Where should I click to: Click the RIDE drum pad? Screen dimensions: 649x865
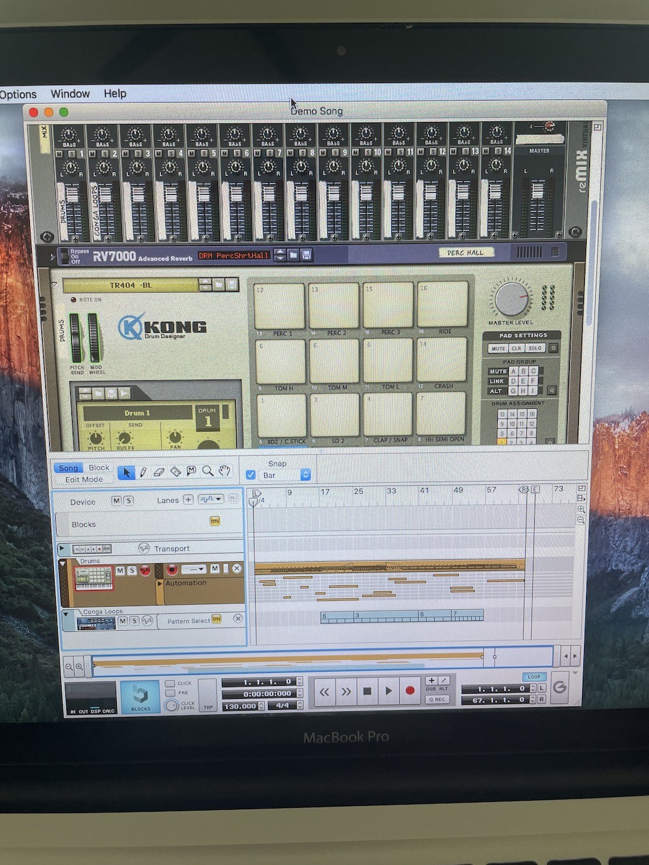443,304
